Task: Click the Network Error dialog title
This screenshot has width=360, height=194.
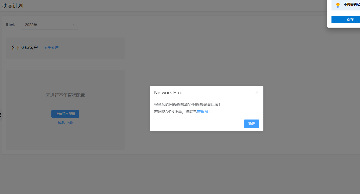Action: [169, 93]
